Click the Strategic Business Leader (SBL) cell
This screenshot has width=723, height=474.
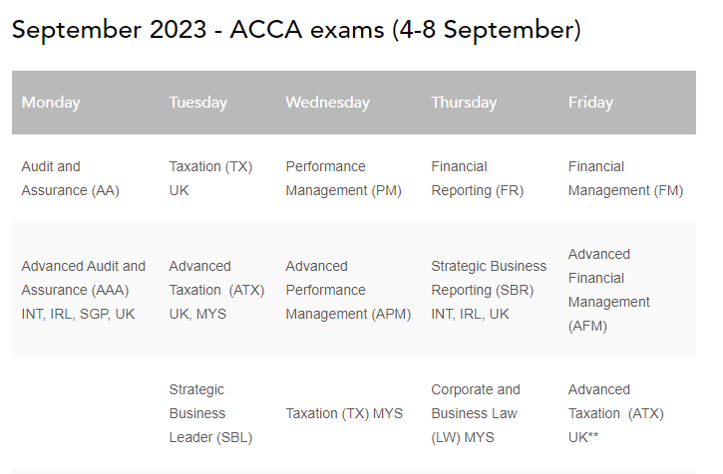coord(210,413)
